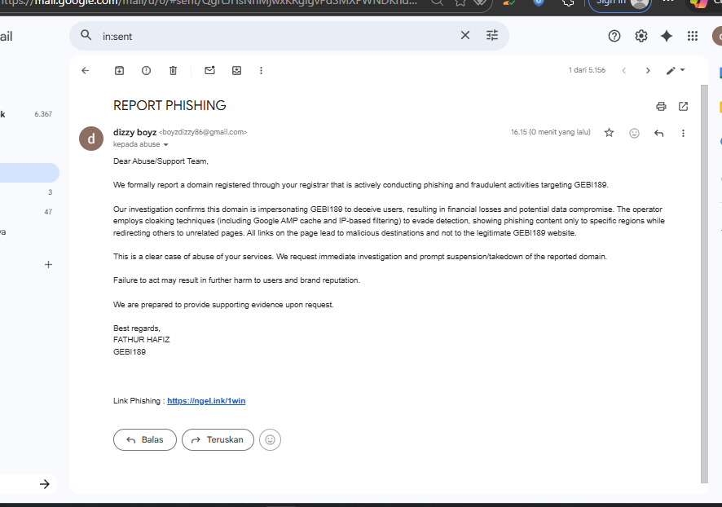722x507 pixels.
Task: Go back to the sent mail list
Action: click(86, 70)
